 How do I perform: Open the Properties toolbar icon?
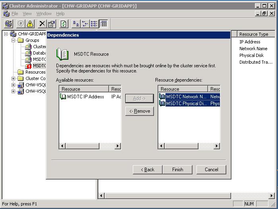[x=51, y=23]
